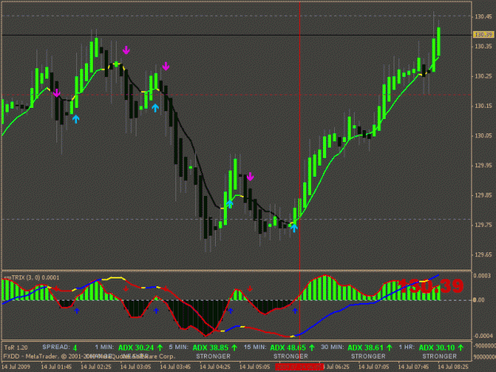Click the -0.0004 smTRIX scale value

(483, 336)
